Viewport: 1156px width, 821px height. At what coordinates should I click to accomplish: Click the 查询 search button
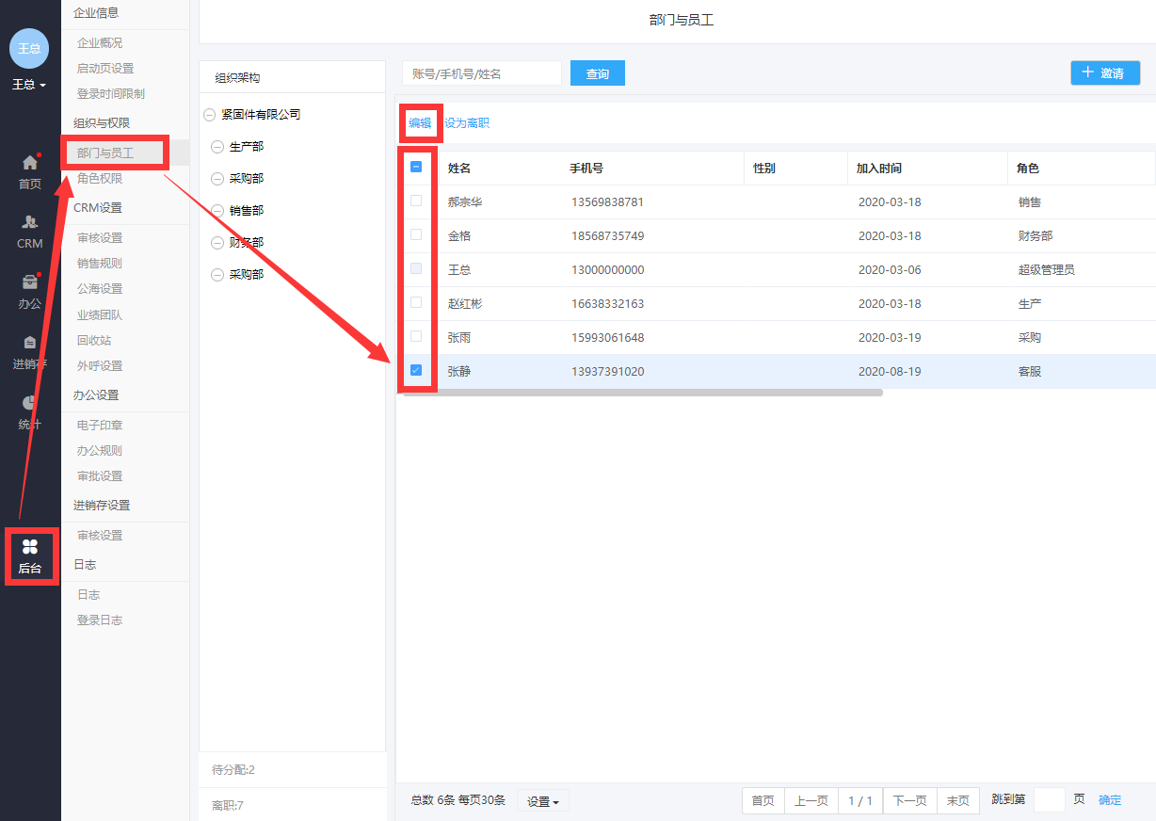click(x=598, y=73)
